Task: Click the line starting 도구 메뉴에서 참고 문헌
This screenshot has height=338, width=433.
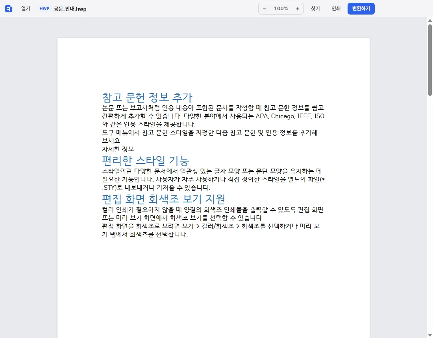Action: (210, 132)
